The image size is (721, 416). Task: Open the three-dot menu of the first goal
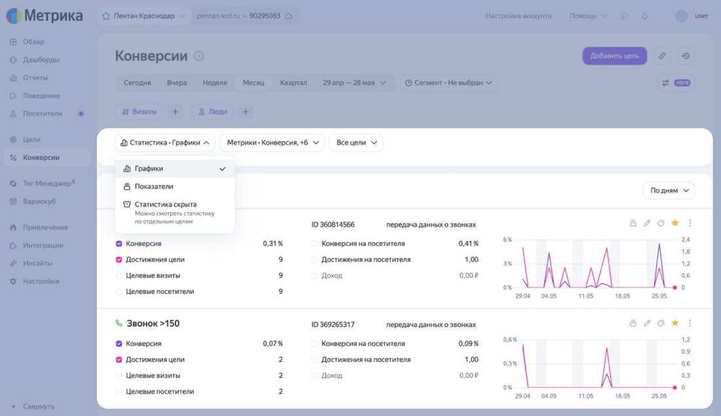pos(690,223)
